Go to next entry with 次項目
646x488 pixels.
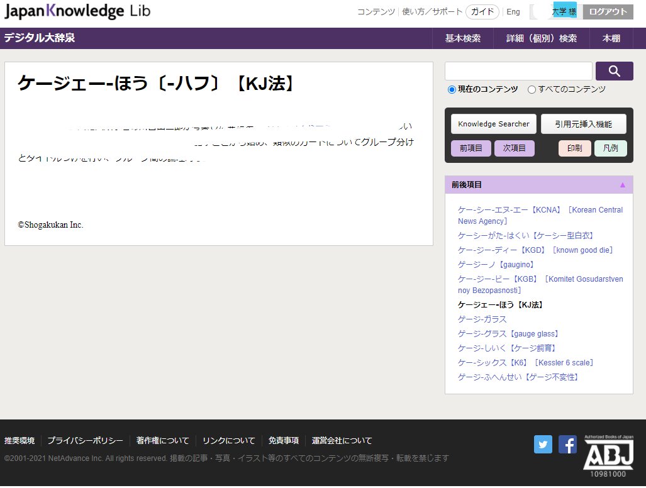pyautogui.click(x=514, y=148)
